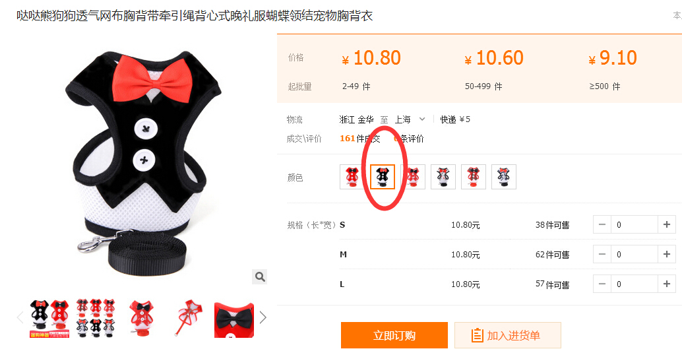The height and width of the screenshot is (355, 682).
Task: Click the magnifier icon on product image
Action: (260, 276)
